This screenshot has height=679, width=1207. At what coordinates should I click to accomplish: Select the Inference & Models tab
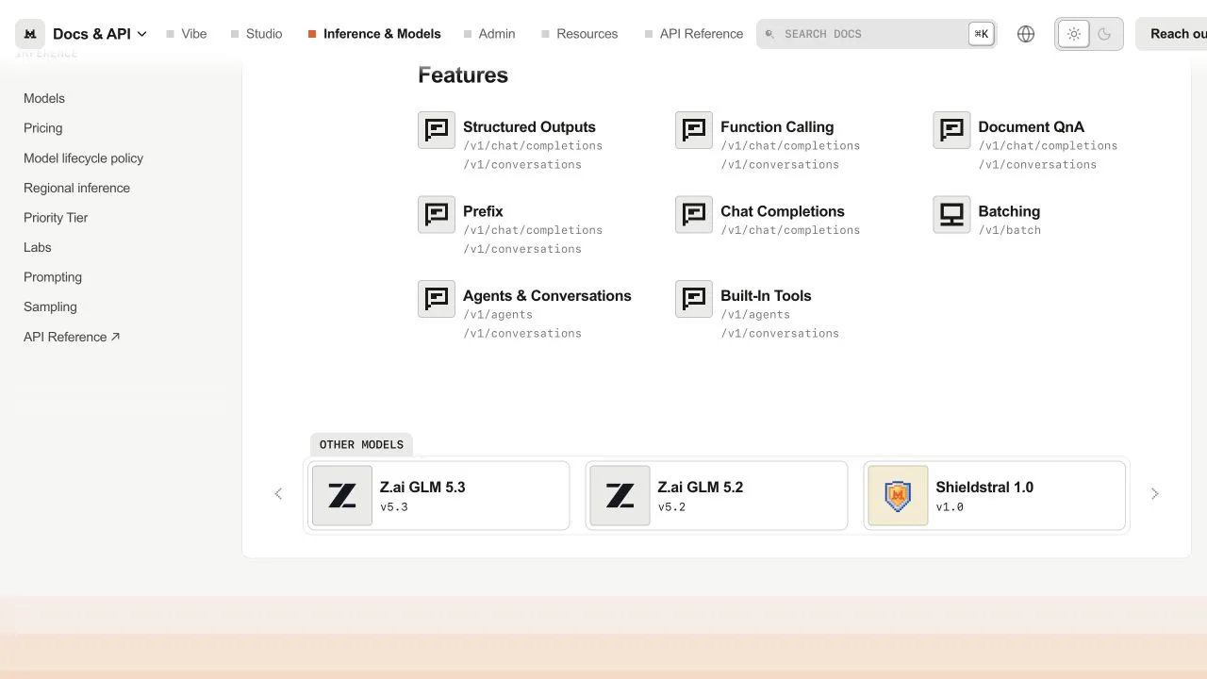point(374,34)
